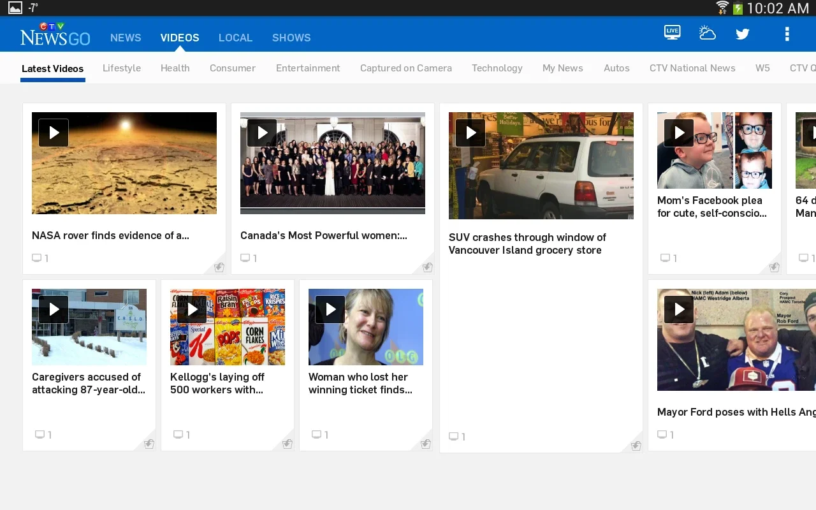Video count icon on Mayor Ford card

click(662, 435)
